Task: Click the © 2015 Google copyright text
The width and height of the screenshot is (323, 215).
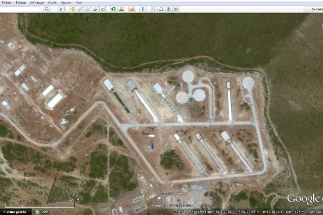Action: click(x=172, y=193)
